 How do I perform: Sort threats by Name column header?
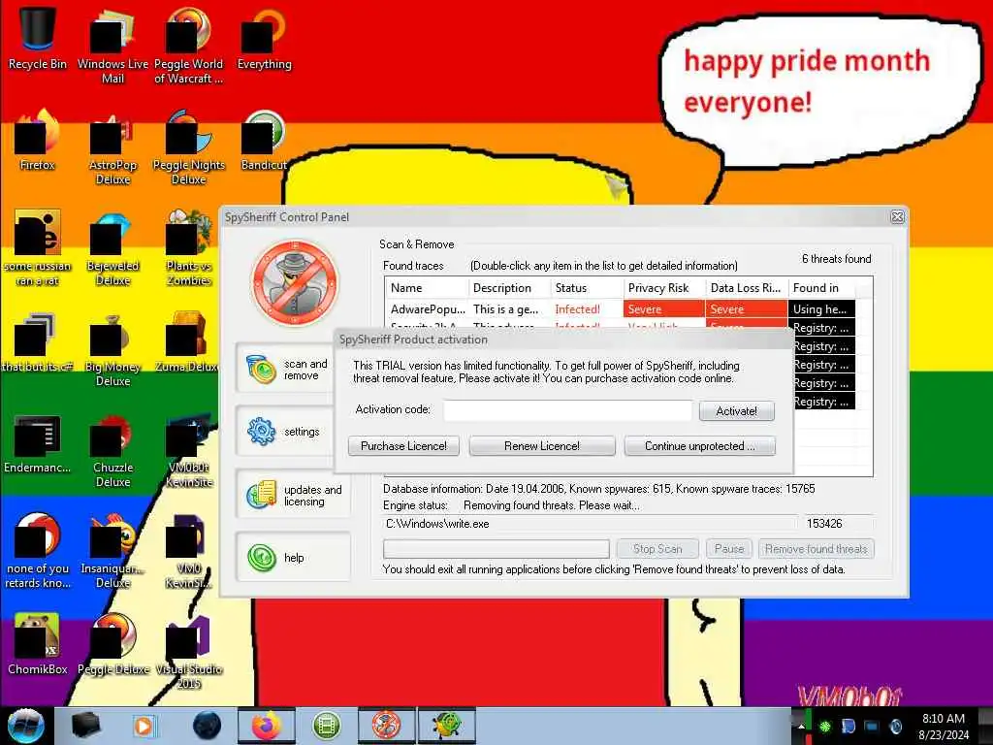(x=427, y=288)
